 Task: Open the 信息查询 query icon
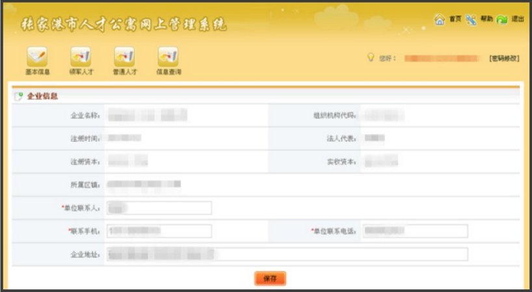(x=168, y=56)
